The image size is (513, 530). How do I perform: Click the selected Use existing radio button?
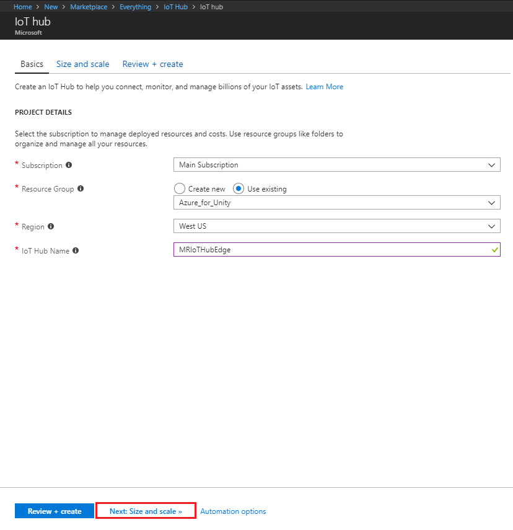point(238,188)
